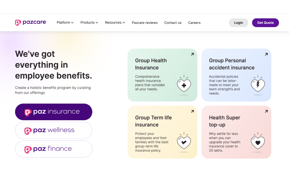The height and width of the screenshot is (181, 289).
Task: Click the Get Quote button
Action: (266, 23)
